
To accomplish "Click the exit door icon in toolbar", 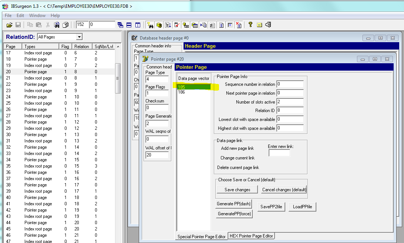I will tap(269, 25).
